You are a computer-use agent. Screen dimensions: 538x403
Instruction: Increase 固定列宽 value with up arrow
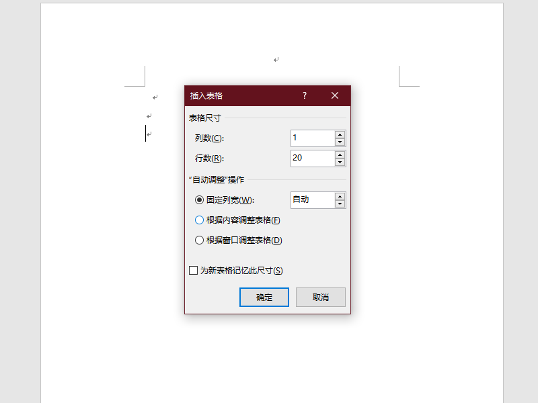[x=340, y=196]
